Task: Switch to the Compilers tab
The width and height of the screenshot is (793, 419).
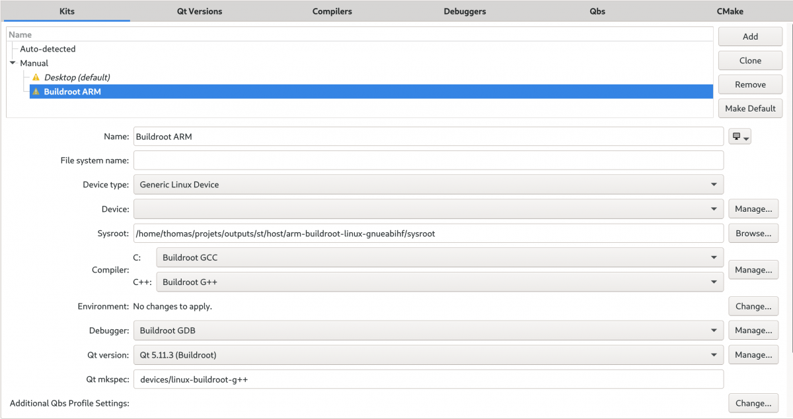Action: 332,11
